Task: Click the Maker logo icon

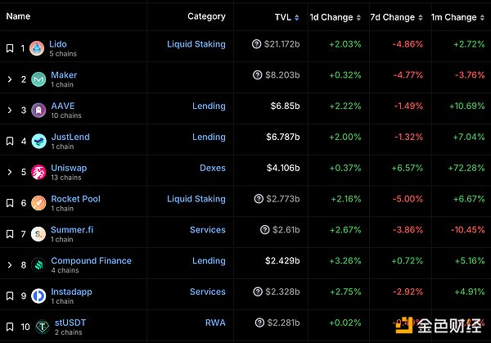Action: click(x=38, y=79)
